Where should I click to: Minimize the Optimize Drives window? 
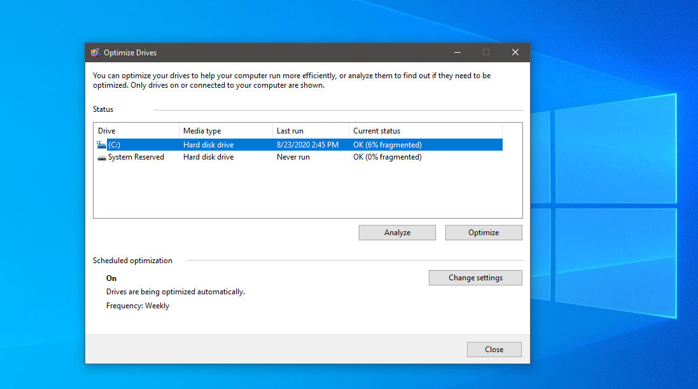tap(457, 53)
